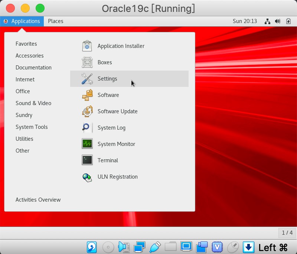Click the VirtualBox blue down-arrow host key icon
The width and height of the screenshot is (297, 254).
(x=248, y=247)
